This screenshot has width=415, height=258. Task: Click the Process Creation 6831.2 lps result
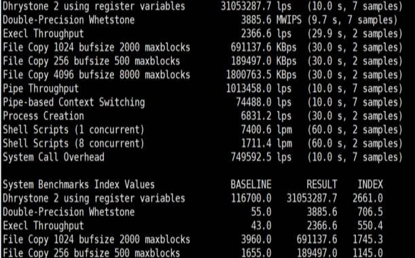coord(266,116)
